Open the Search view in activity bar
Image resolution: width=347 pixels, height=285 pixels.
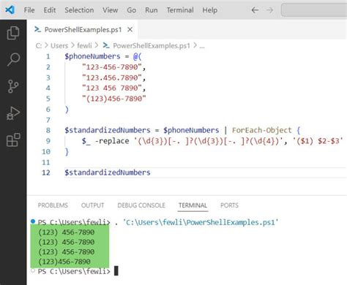13,59
